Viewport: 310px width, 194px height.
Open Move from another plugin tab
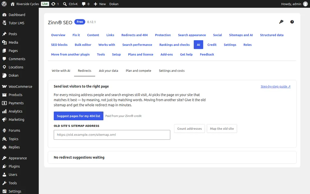[x=70, y=54]
